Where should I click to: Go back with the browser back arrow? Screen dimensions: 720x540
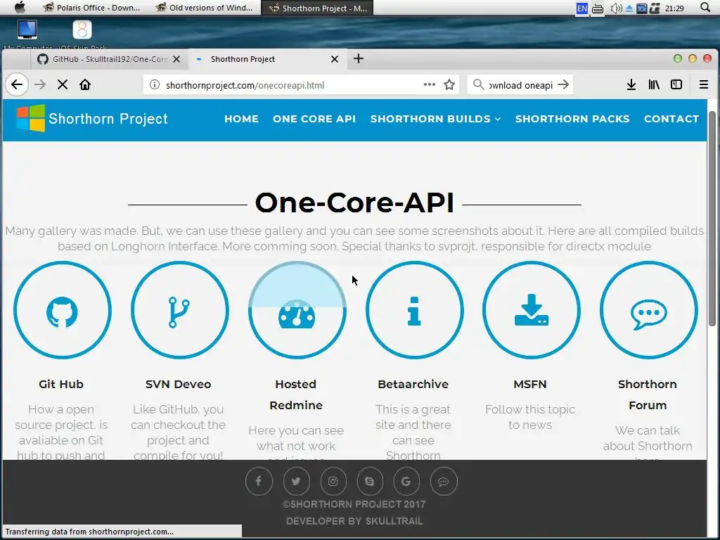[x=17, y=84]
